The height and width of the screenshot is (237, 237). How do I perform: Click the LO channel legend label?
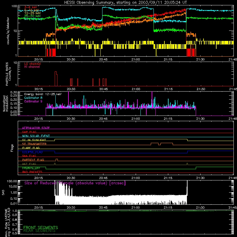[x=33, y=64]
